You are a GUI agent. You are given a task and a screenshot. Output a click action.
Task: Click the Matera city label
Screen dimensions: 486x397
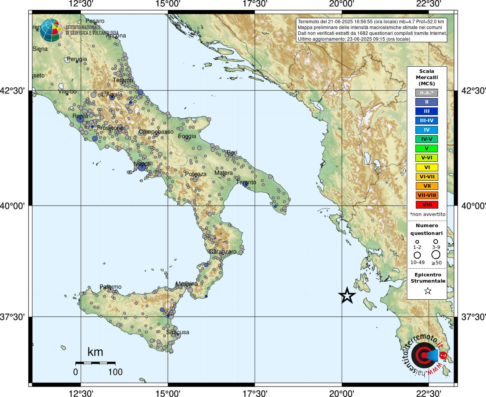[x=224, y=173]
